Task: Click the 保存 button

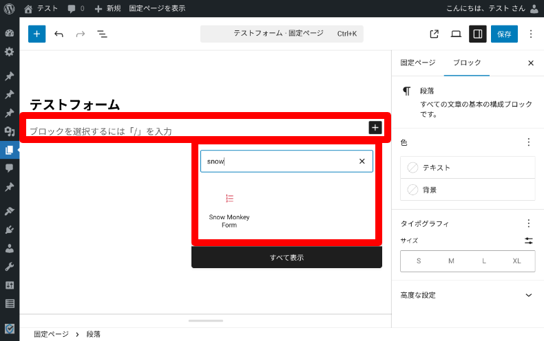Action: click(504, 34)
